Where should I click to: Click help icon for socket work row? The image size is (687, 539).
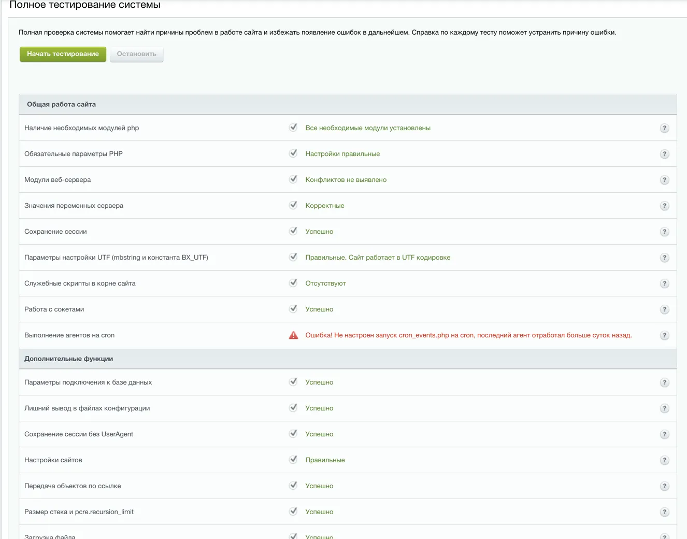(x=664, y=309)
